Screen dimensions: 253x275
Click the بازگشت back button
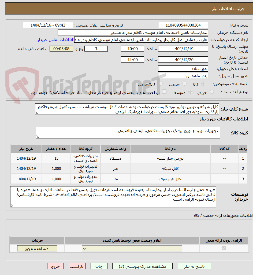point(77,266)
